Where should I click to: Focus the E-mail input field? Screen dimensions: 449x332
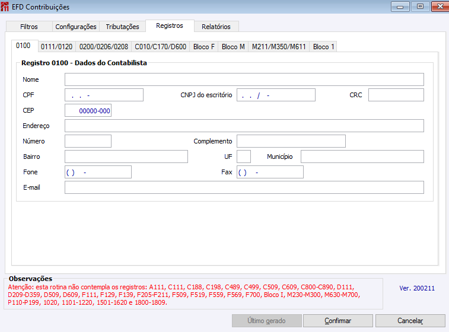pos(244,188)
